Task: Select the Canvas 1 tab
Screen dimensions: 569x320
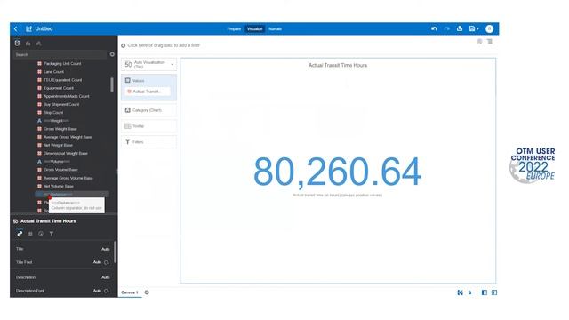Action: (x=130, y=292)
